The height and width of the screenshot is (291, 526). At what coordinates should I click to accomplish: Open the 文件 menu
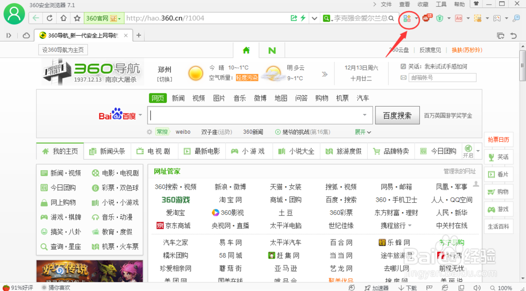pyautogui.click(x=387, y=4)
